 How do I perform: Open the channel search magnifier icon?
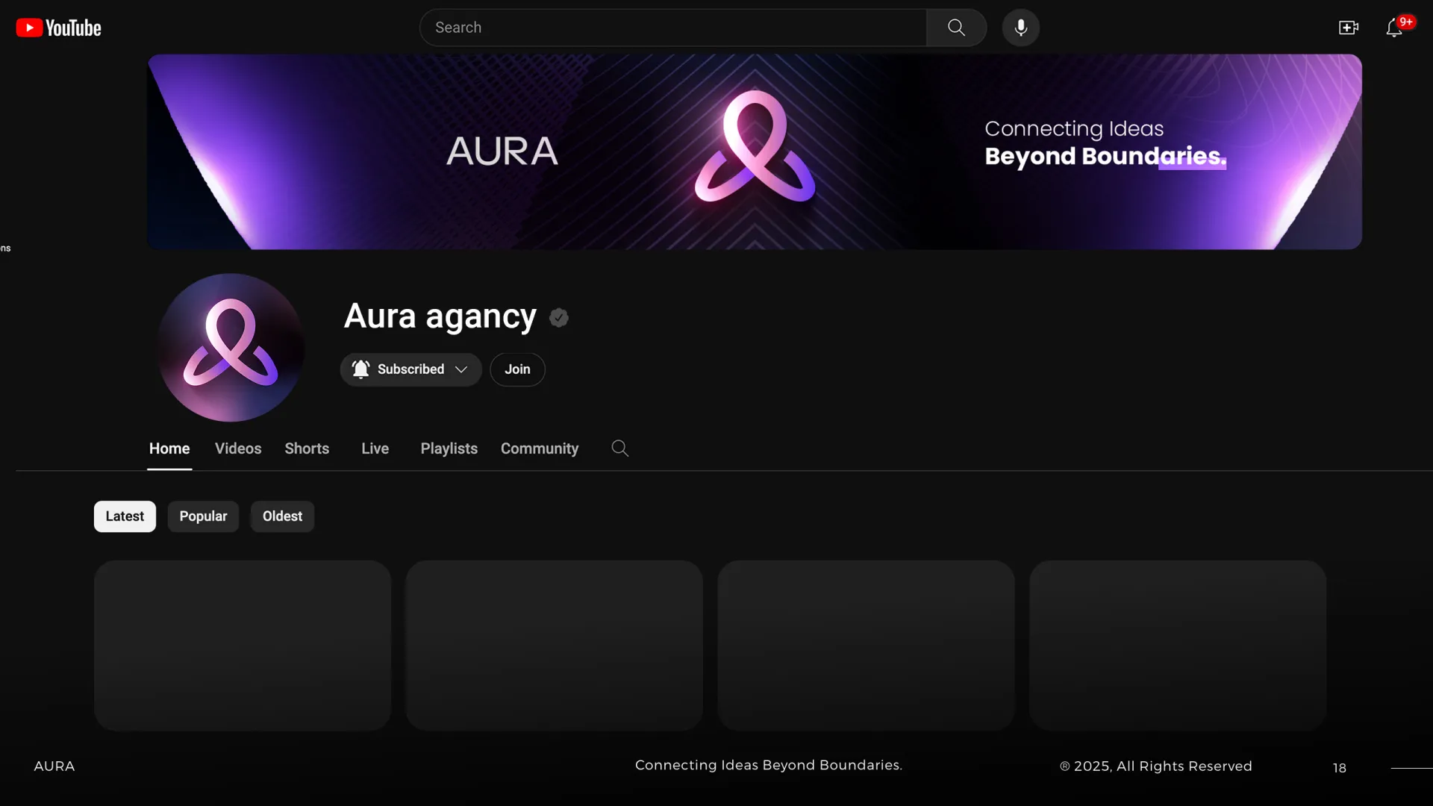pos(619,448)
